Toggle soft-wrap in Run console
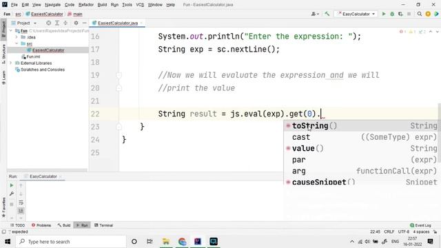The width and height of the screenshot is (441, 248). [x=21, y=203]
